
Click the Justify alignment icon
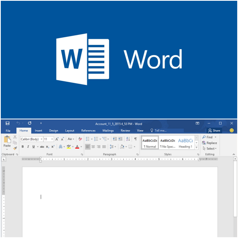pos(104,147)
